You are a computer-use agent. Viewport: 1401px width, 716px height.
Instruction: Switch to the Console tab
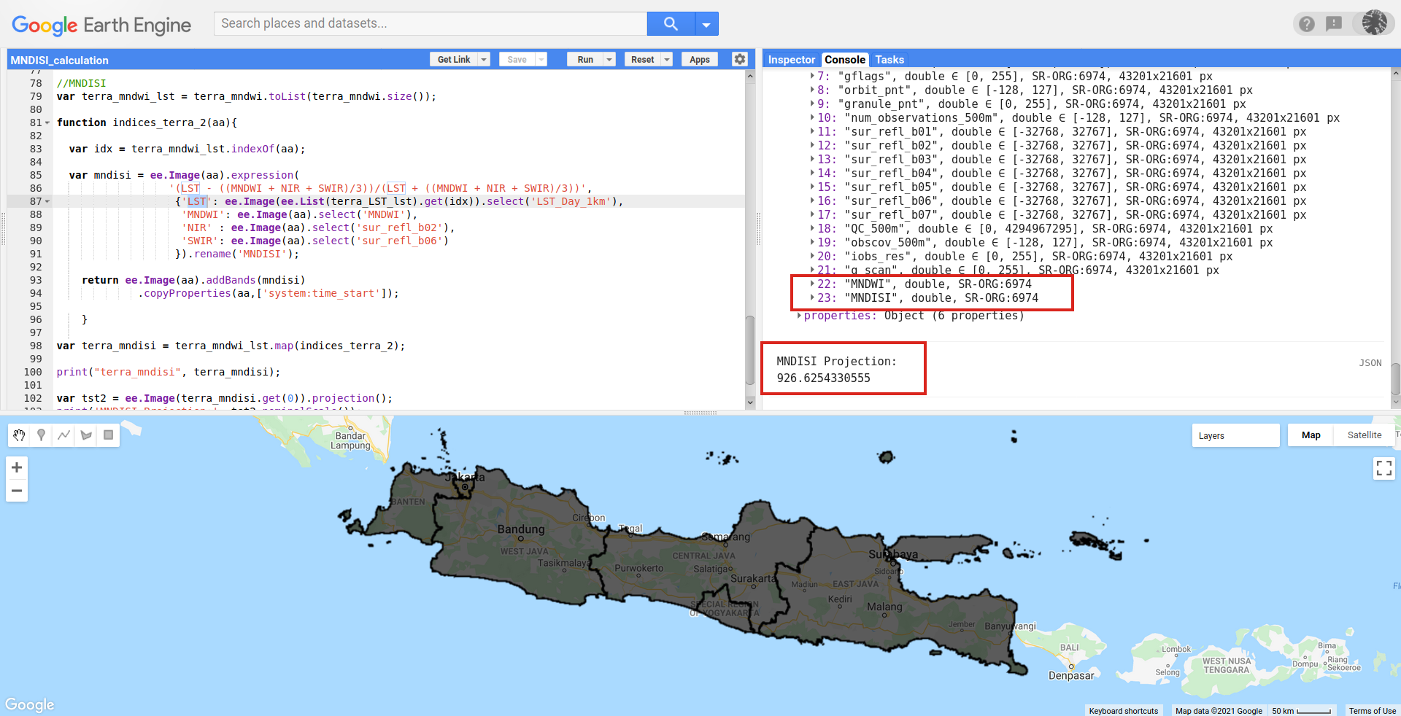845,60
